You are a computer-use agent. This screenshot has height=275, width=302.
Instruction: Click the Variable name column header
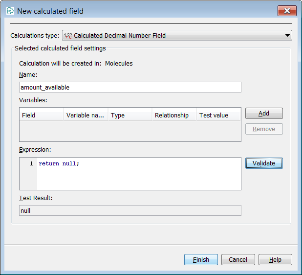tap(86, 115)
